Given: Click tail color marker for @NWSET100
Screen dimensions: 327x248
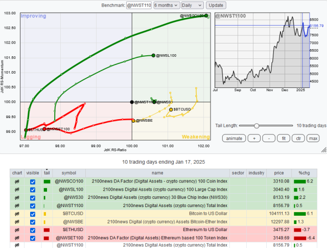Looking at the screenshot, I should 46,238.
